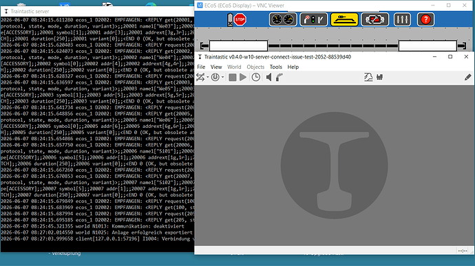
Task: Click the status bar connection icon in Traintastic
Action: pyautogui.click(x=463, y=251)
